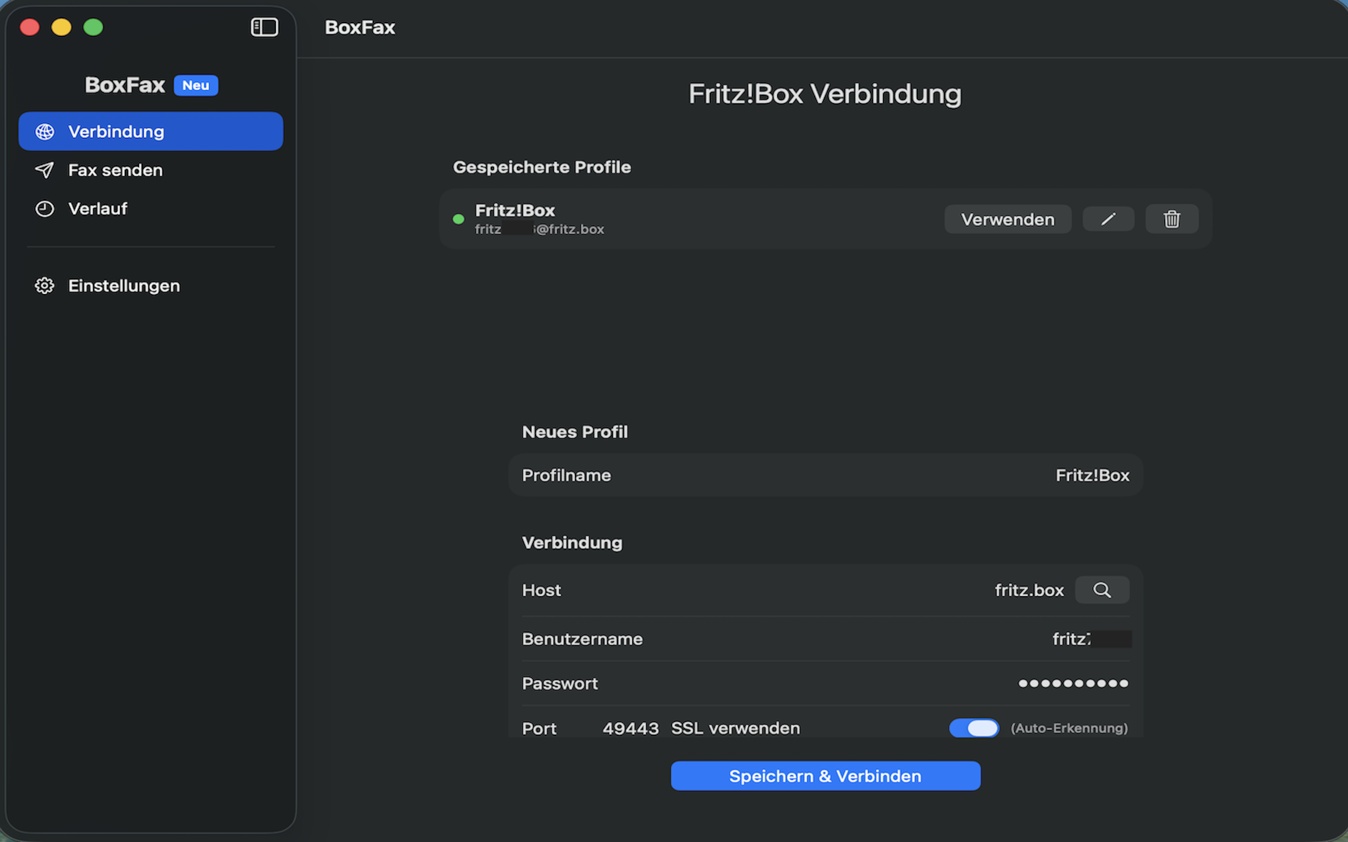The width and height of the screenshot is (1348, 842).
Task: Click the paper plane Fax senden icon
Action: pos(45,170)
